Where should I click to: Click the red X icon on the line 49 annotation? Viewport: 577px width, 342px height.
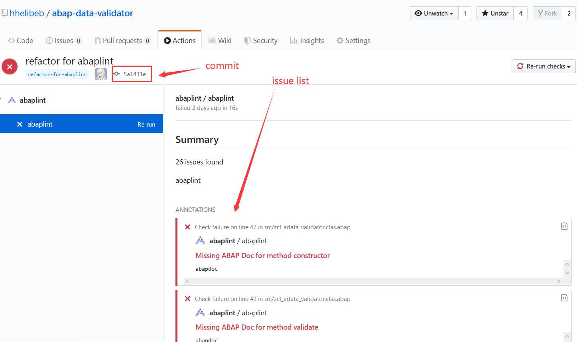(x=187, y=299)
